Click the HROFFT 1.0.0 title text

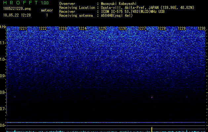tap(26, 3)
